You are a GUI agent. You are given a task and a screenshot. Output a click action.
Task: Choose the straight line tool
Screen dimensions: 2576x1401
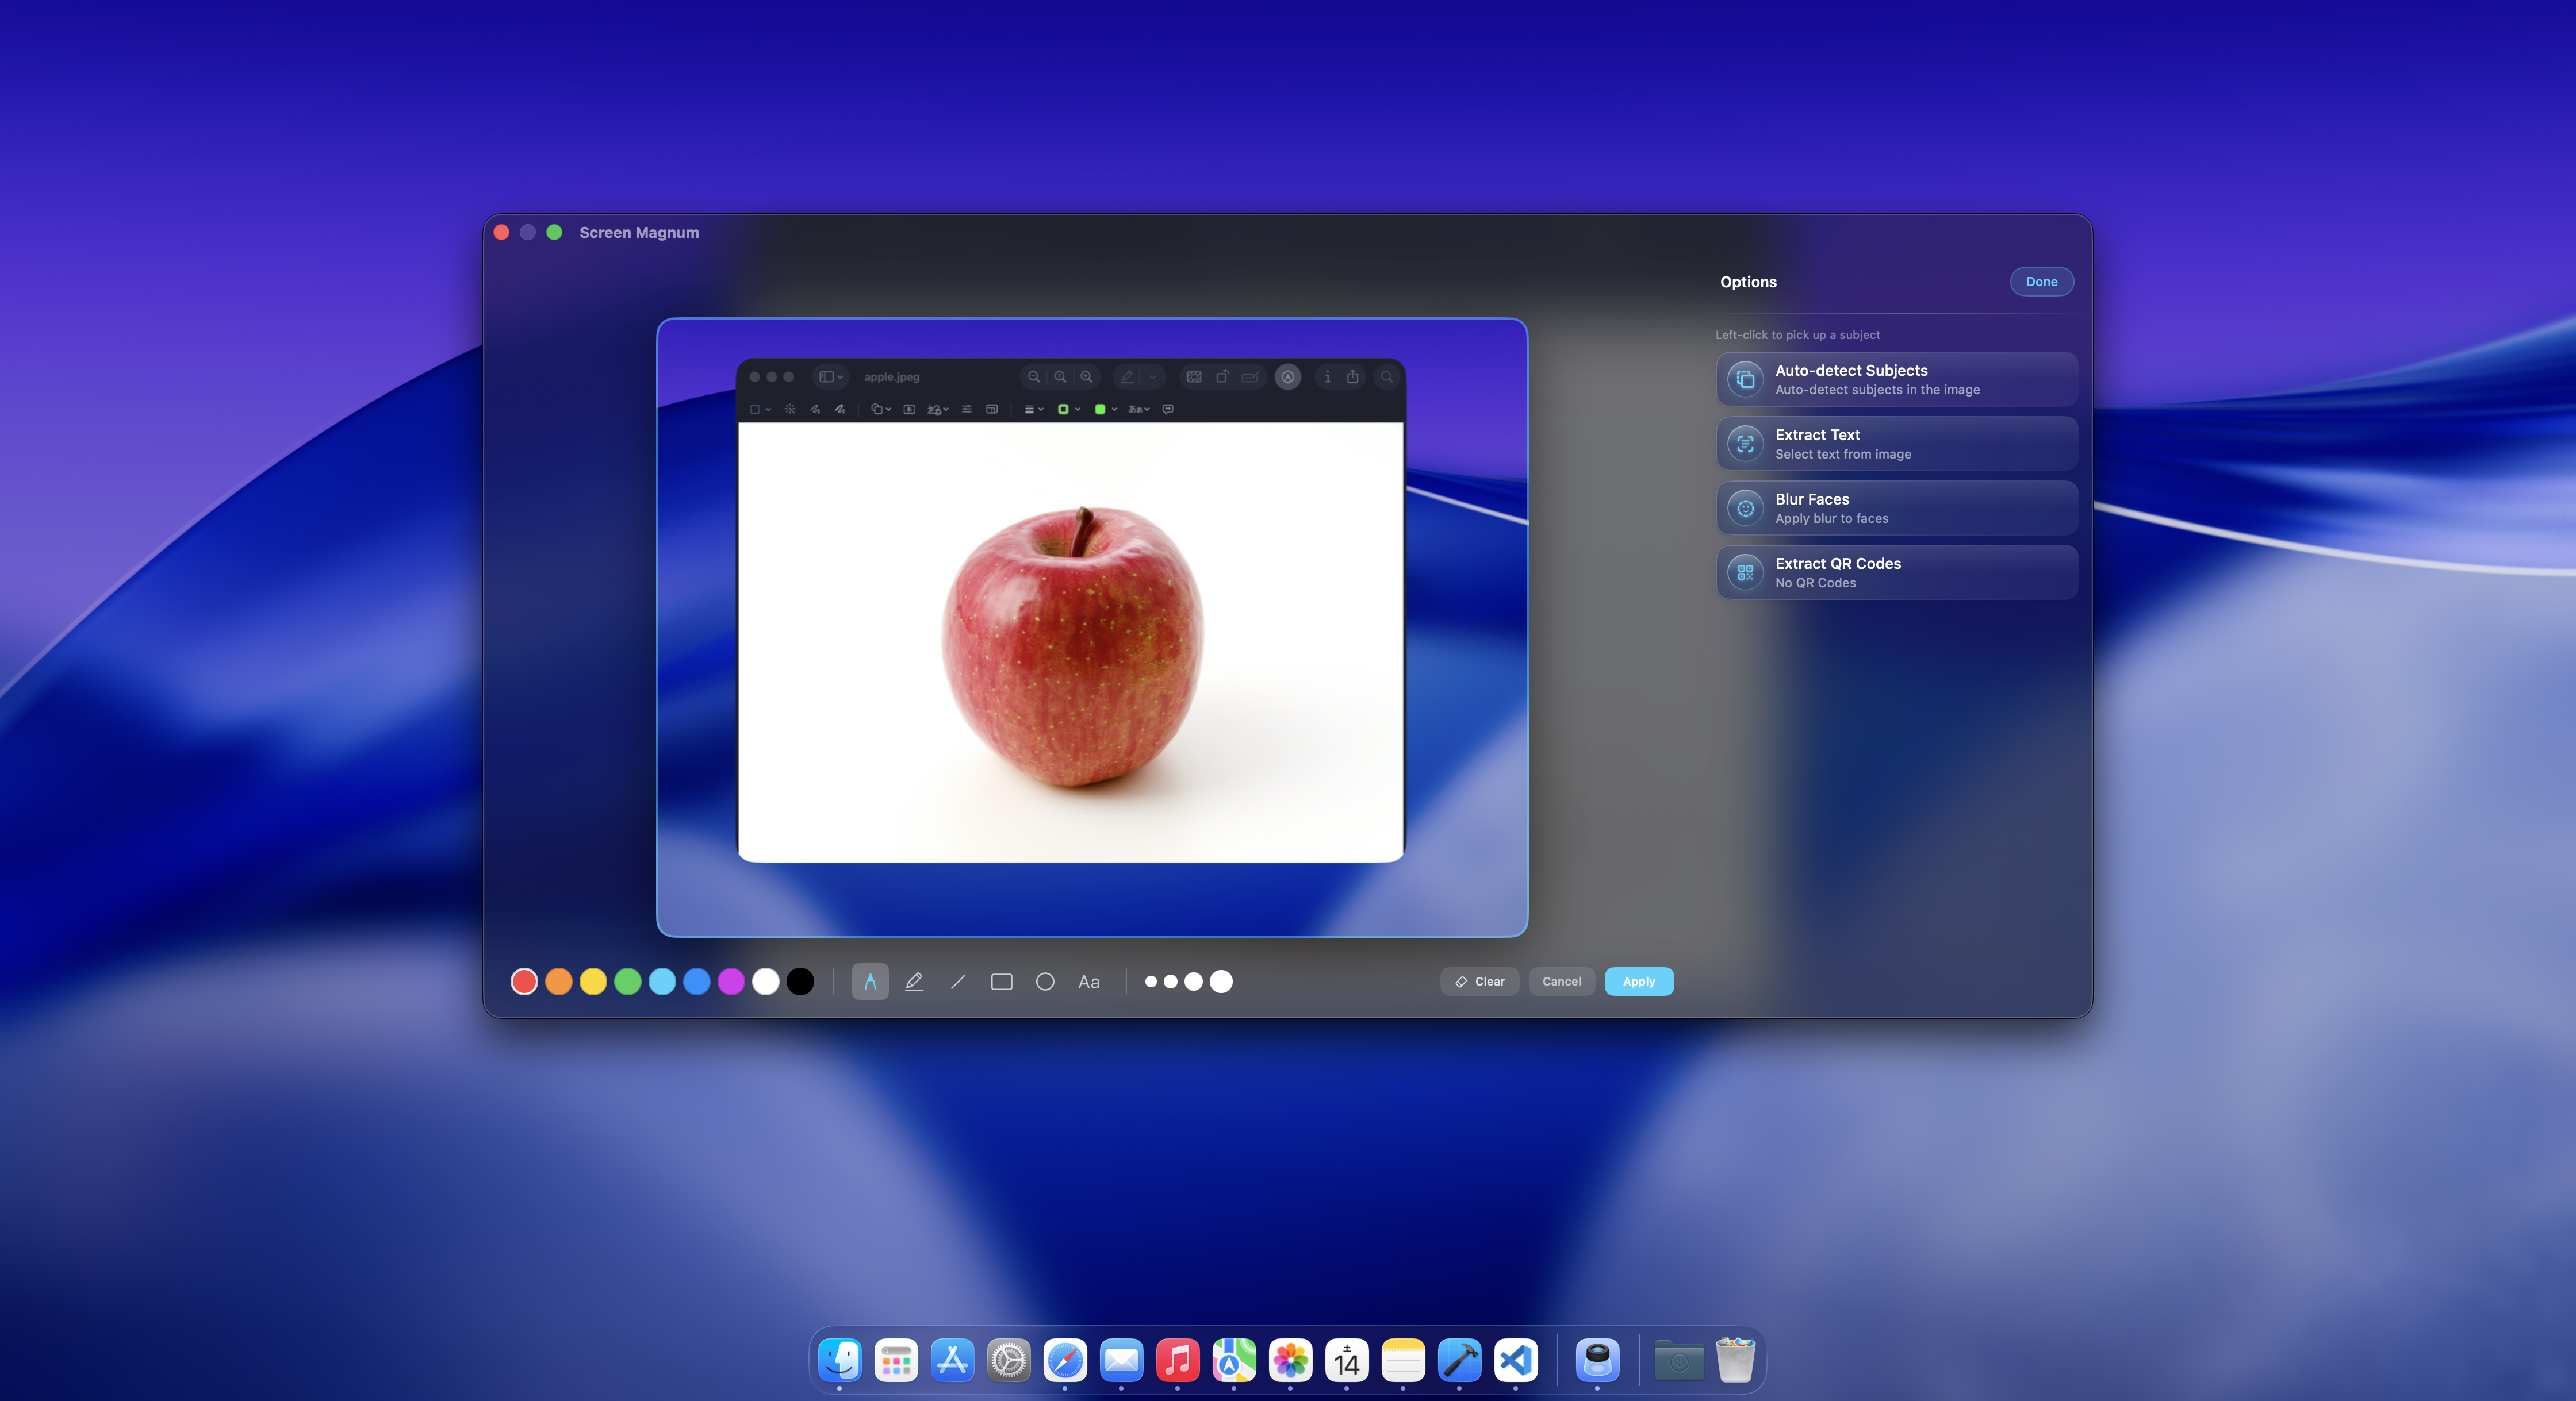click(958, 982)
